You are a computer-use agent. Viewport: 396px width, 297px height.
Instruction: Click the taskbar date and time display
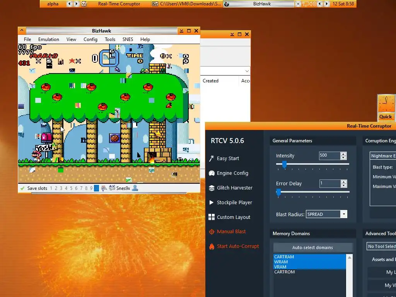click(343, 4)
